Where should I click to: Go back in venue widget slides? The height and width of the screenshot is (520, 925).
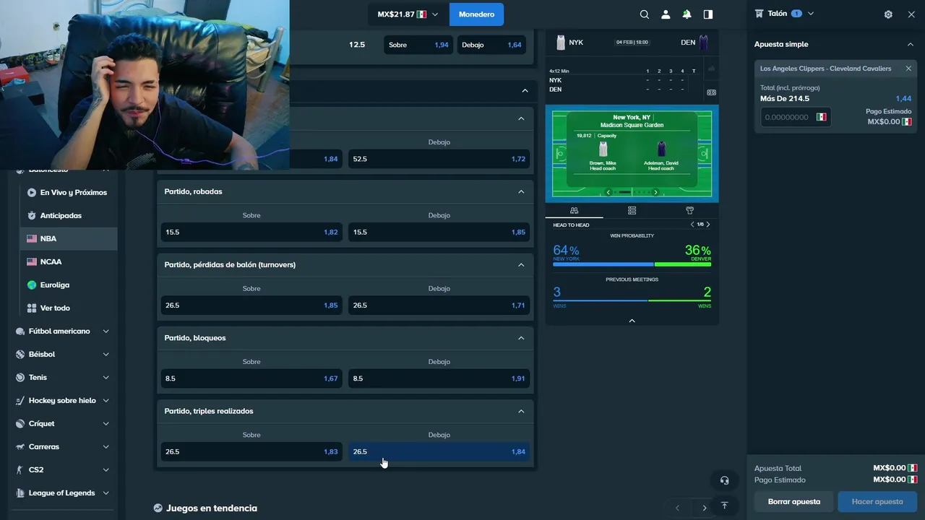(608, 192)
